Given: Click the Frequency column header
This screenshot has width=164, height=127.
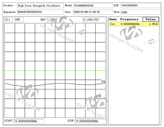Looking at the screenshot, I should tap(129, 19).
